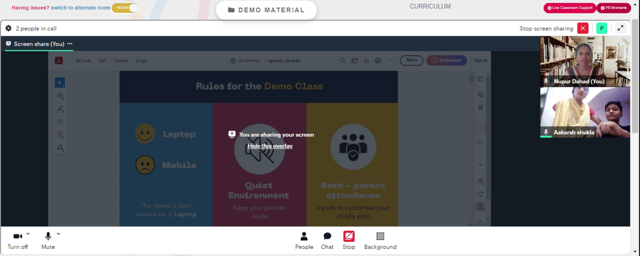Open All tools menu in PDF viewer
This screenshot has width=640, height=256.
tap(83, 60)
